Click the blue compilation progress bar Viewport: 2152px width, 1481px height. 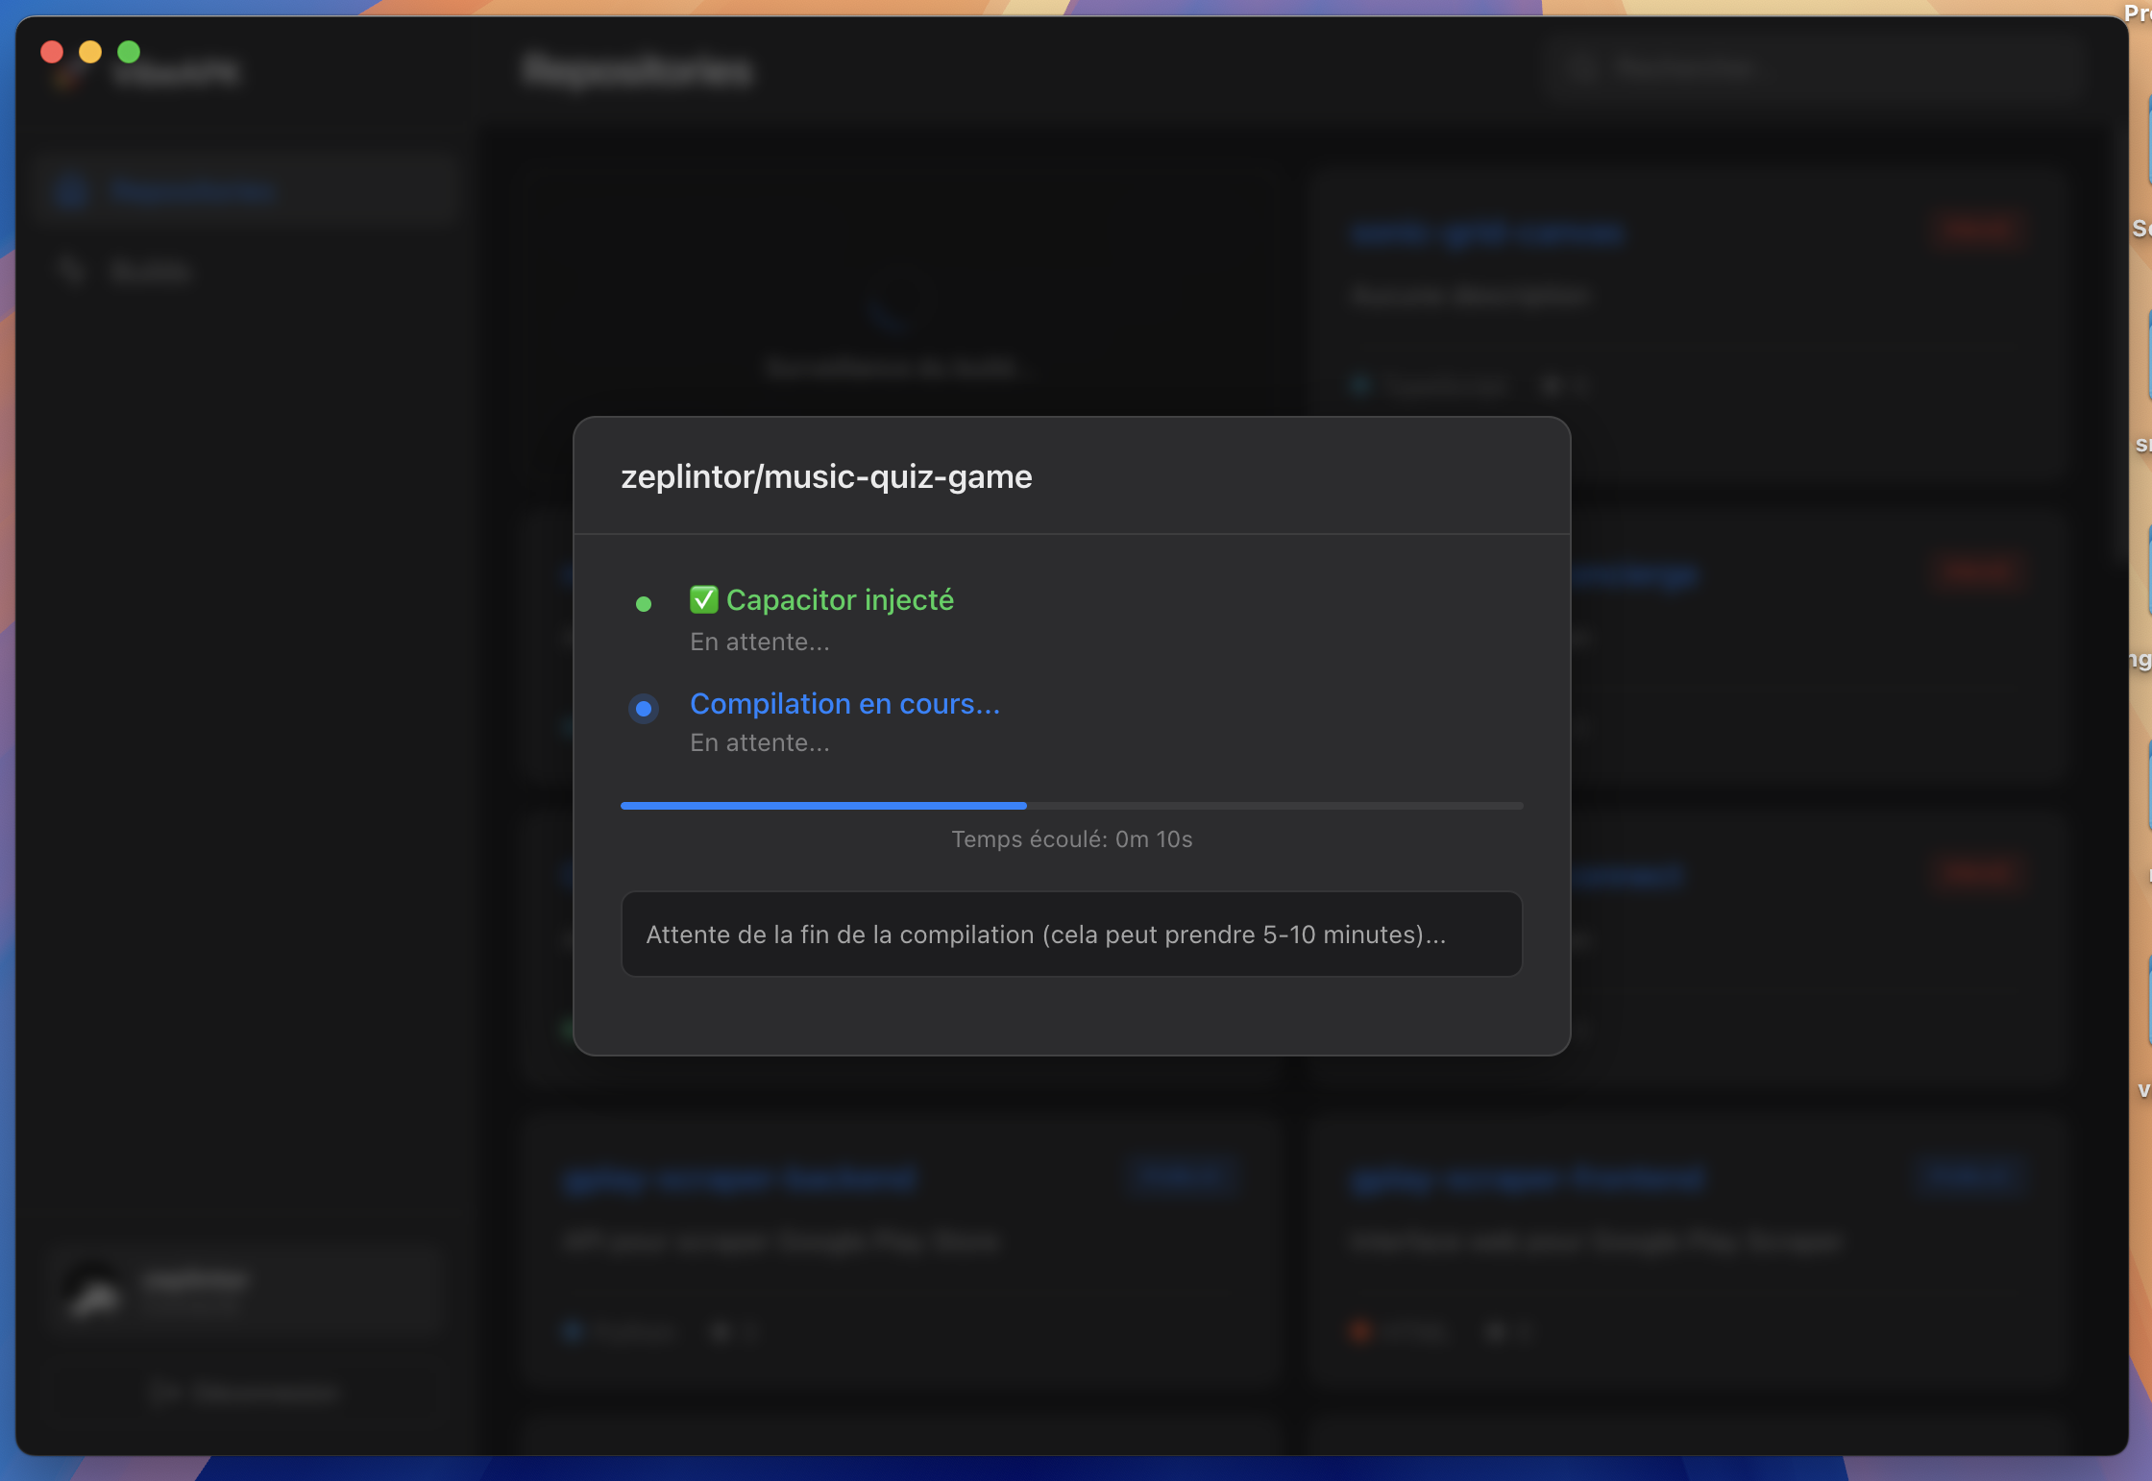823,806
